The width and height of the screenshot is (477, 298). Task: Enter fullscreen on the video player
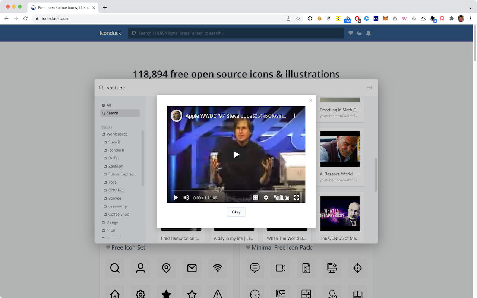[x=296, y=197]
